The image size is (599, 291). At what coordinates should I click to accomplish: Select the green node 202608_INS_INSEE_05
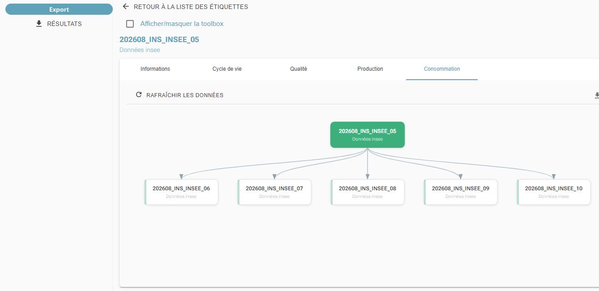click(368, 135)
